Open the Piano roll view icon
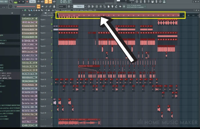 pyautogui.click(x=93, y=6)
